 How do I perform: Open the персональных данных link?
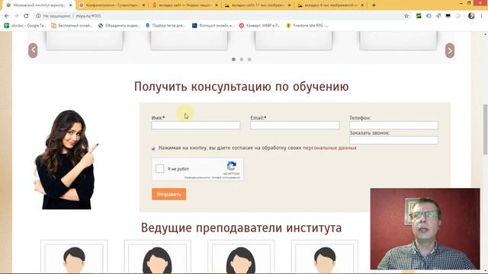(329, 148)
